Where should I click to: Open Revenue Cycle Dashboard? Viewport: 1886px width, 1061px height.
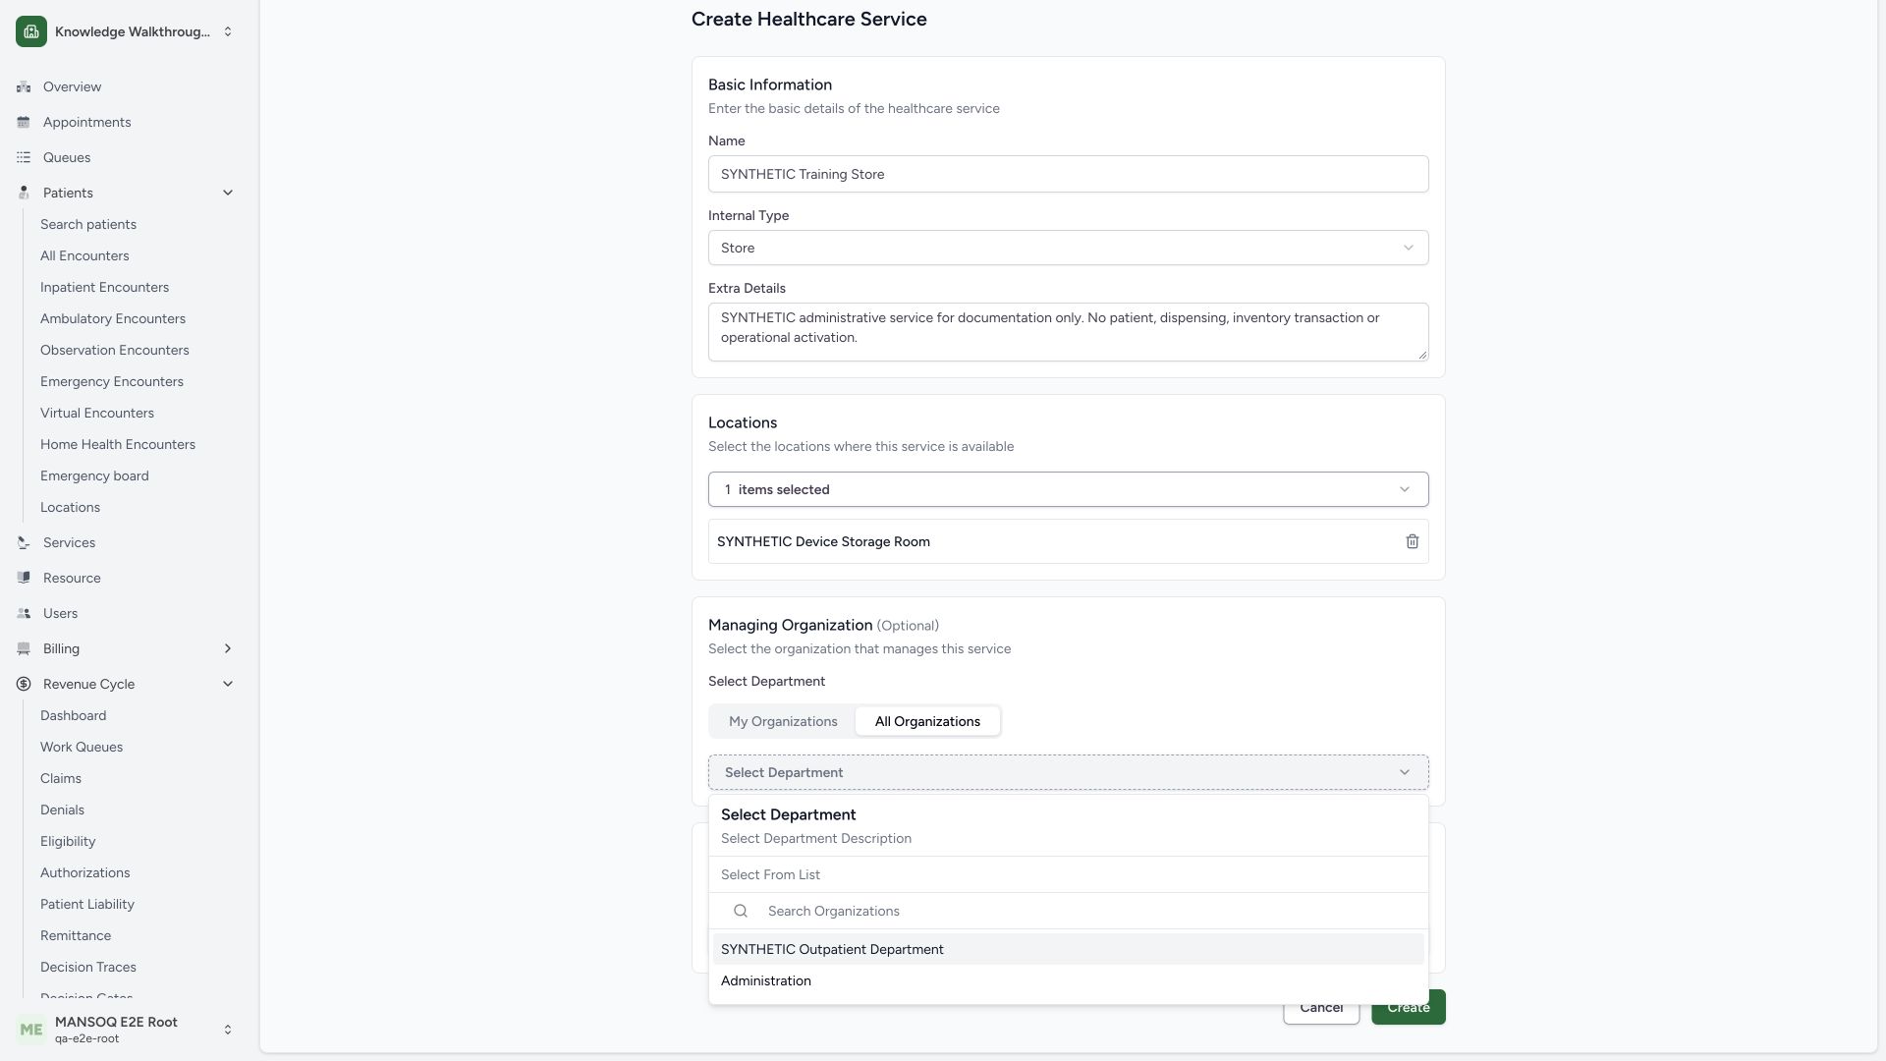coord(73,715)
